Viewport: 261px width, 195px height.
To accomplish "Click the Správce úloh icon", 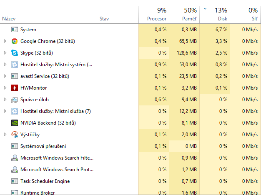I will coord(15,100).
